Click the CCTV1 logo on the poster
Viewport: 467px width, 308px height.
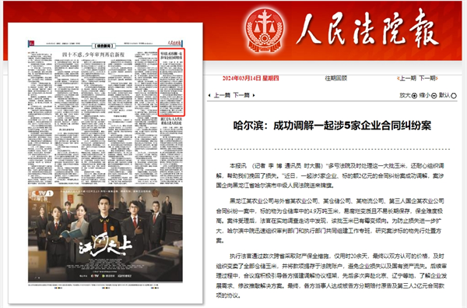pyautogui.click(x=42, y=193)
